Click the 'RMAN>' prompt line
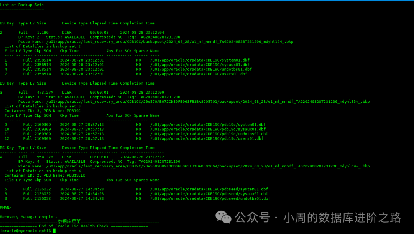This screenshot has width=414, height=234. [x=6, y=208]
